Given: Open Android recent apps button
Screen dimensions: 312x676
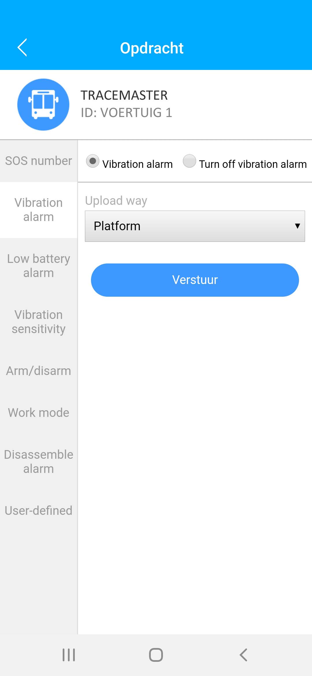Looking at the screenshot, I should [69, 655].
